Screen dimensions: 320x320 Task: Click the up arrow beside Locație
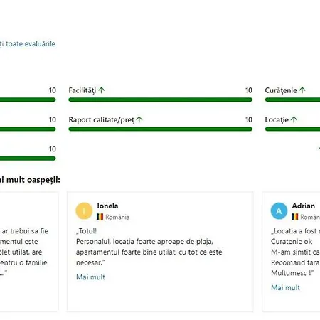tap(294, 119)
